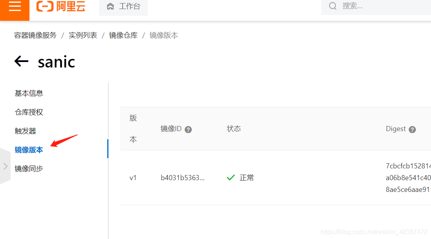The height and width of the screenshot is (239, 431).
Task: Open the 镜像ID help tooltip icon
Action: 188,129
